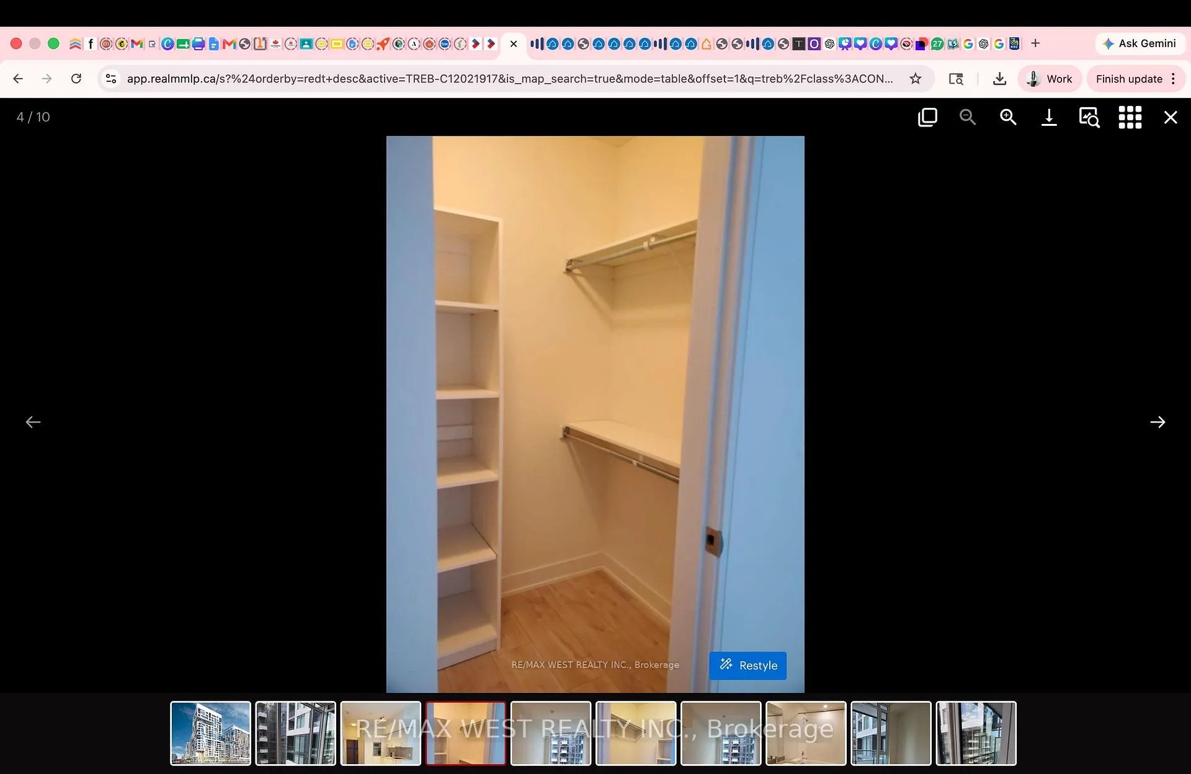
Task: Select the currently highlighted closet thumbnail
Action: [x=466, y=733]
